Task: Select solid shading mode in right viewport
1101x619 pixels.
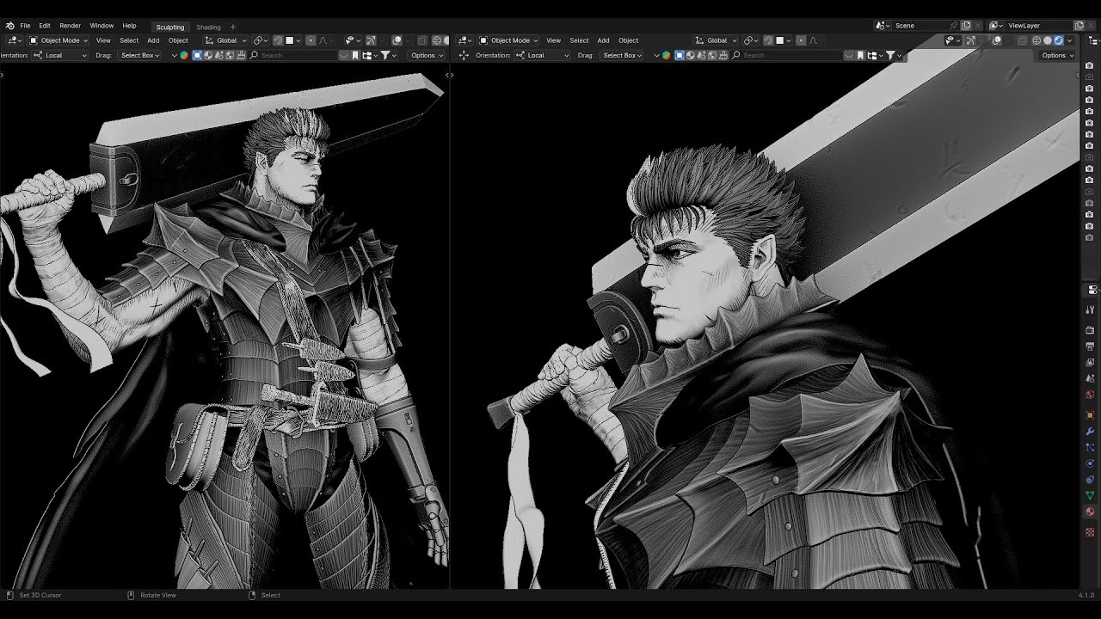Action: point(1047,40)
